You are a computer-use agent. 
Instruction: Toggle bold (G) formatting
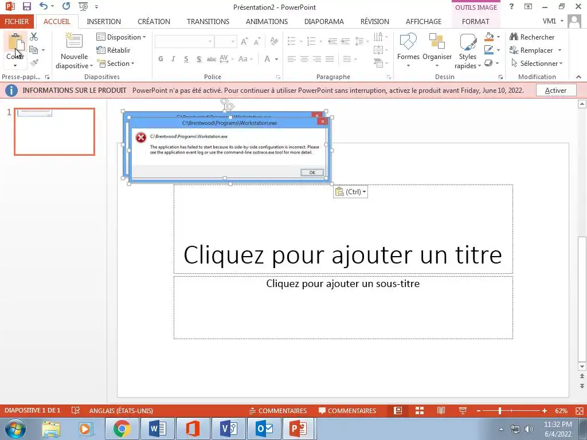(x=161, y=59)
